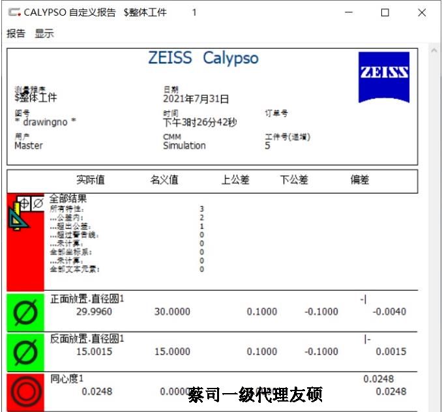Close the CALYPSO report window

coord(422,12)
